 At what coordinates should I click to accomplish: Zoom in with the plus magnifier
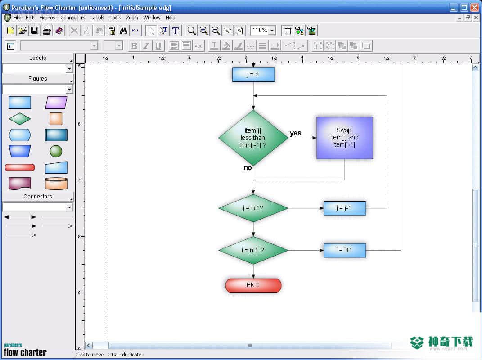click(x=203, y=31)
